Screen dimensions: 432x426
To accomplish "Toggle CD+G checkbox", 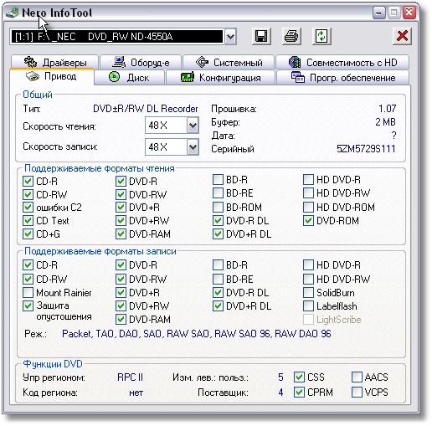I will point(28,234).
